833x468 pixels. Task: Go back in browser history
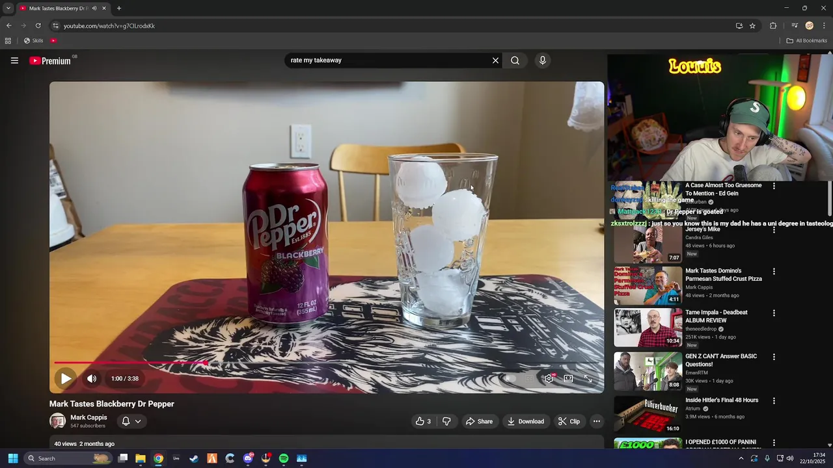pyautogui.click(x=9, y=26)
